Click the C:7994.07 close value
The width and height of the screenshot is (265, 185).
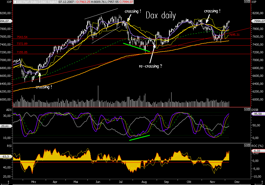(x=126, y=2)
